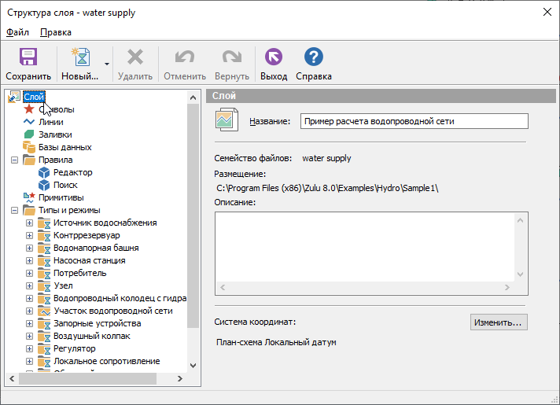
Task: Click the New (Новый) toolbar icon
Action: [79, 58]
